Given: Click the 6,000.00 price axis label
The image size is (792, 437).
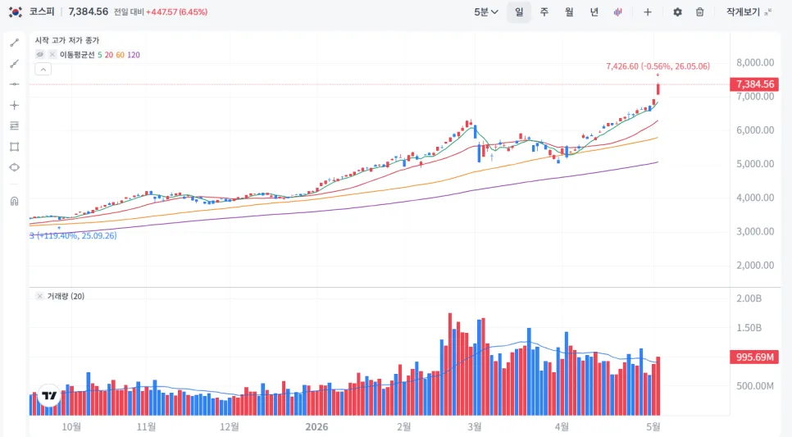Looking at the screenshot, I should (x=755, y=130).
